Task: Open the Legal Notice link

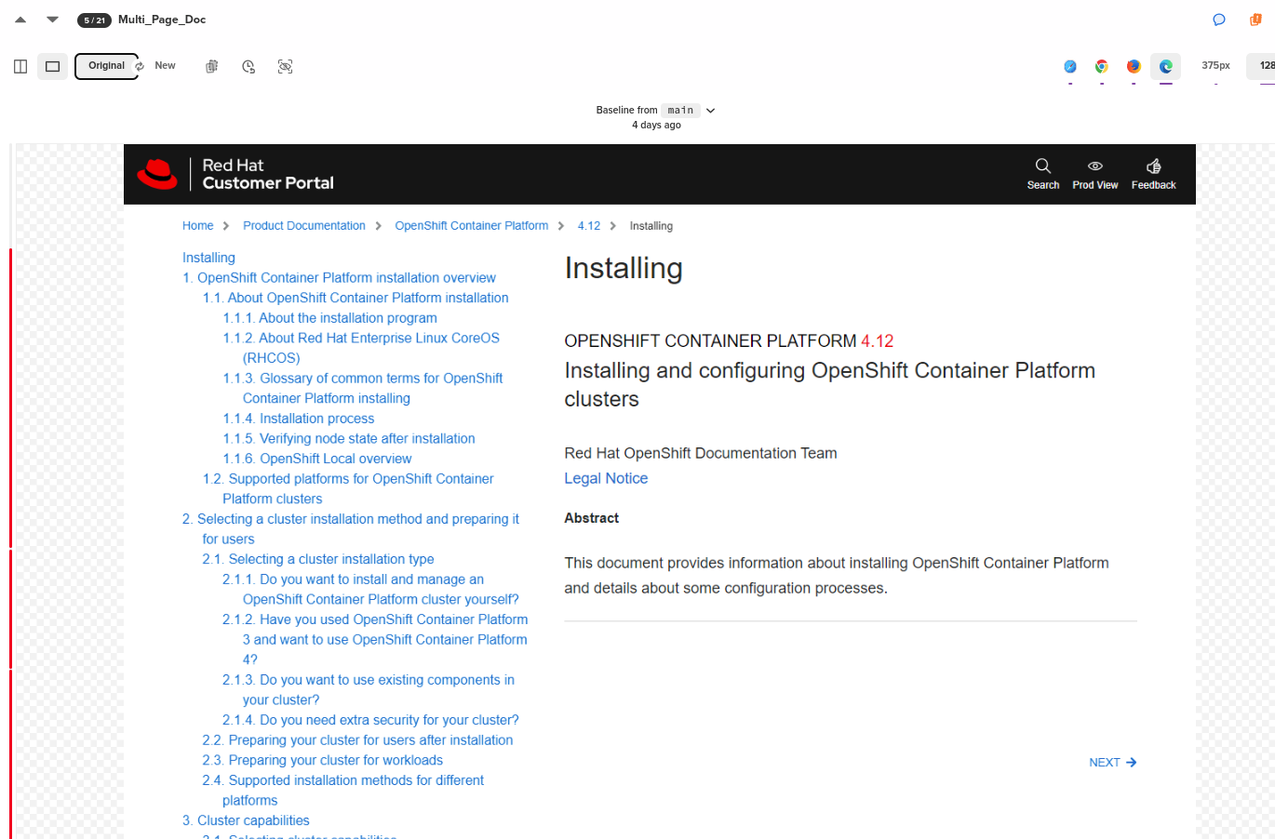Action: pos(606,478)
